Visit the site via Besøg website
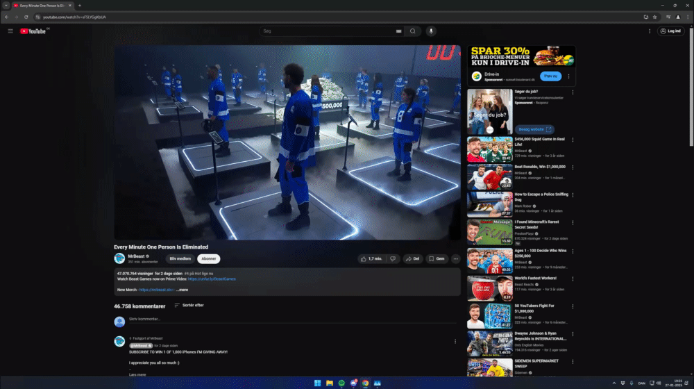694x389 pixels. pyautogui.click(x=534, y=129)
